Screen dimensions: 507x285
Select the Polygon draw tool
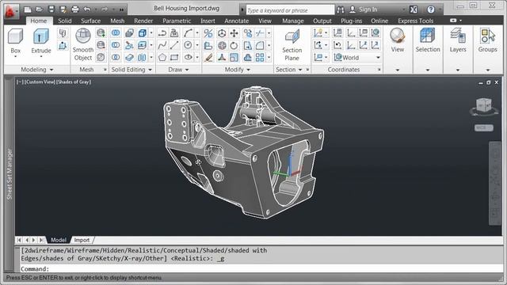point(162,58)
